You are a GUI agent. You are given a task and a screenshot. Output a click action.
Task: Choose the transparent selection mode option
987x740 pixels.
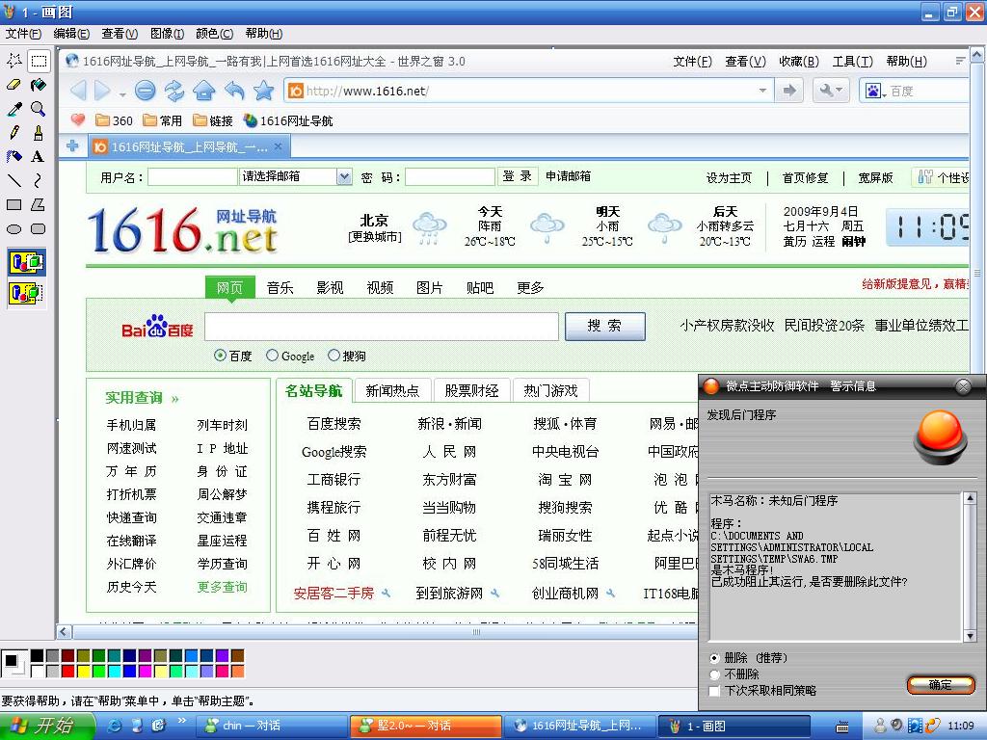[26, 293]
